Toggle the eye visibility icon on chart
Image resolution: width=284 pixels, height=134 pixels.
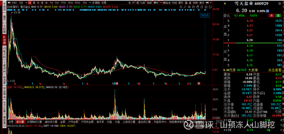pos(189,7)
